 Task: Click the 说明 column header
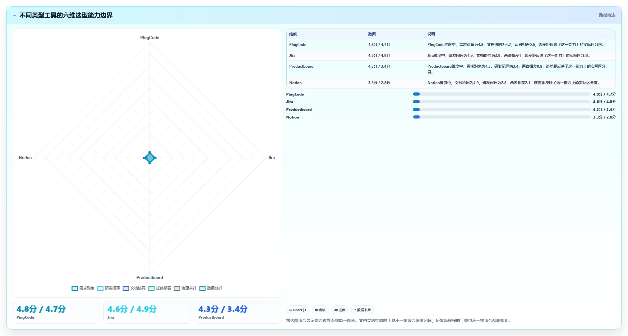(x=431, y=34)
